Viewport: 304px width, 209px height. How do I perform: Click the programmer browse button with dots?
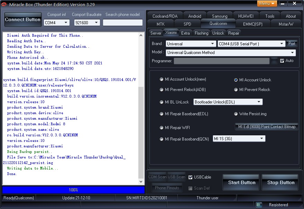pos(274,61)
